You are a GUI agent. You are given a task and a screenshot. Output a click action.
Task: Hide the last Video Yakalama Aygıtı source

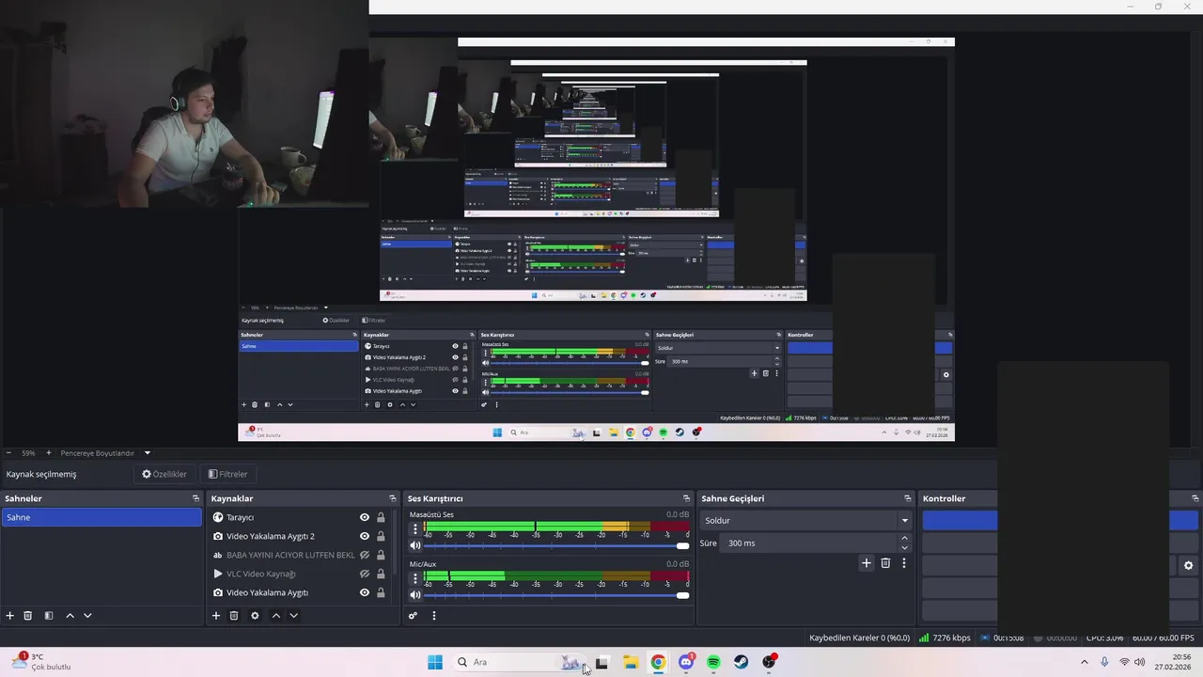pyautogui.click(x=365, y=592)
